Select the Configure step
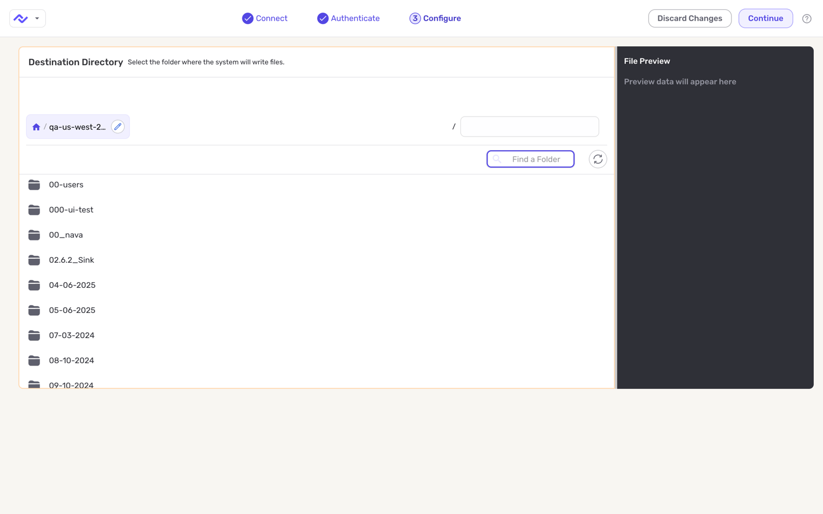823x514 pixels. (435, 18)
